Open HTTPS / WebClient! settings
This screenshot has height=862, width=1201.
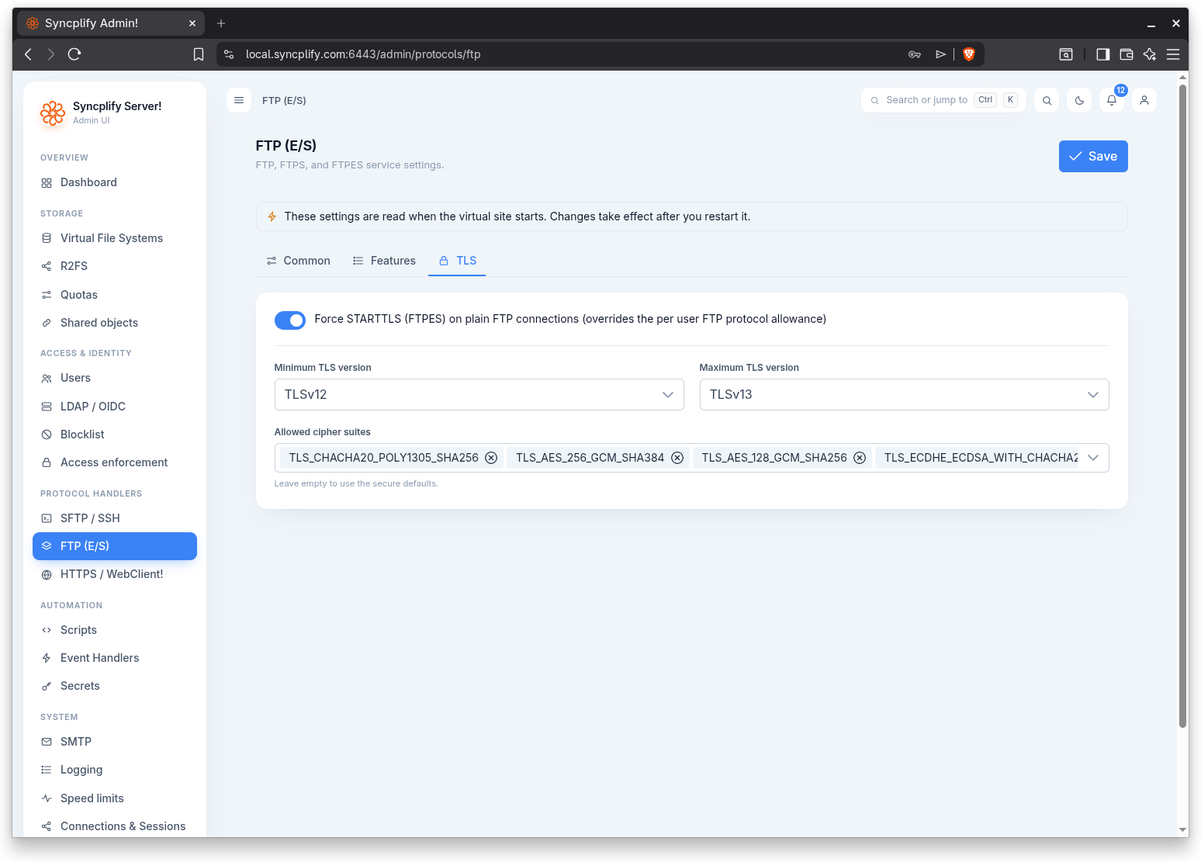pos(115,574)
